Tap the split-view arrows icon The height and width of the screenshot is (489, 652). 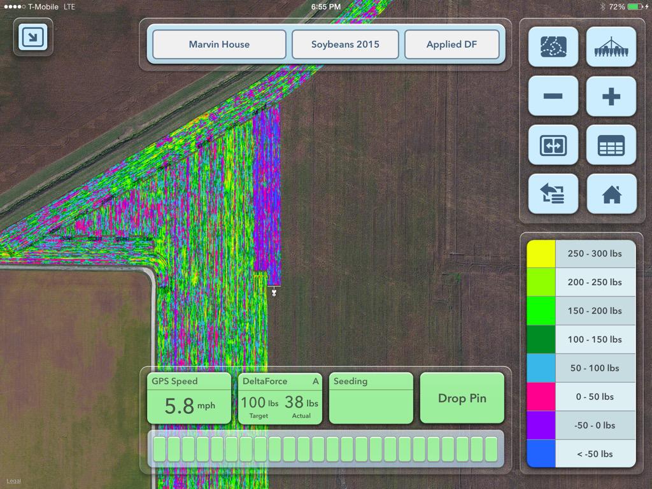tap(553, 145)
